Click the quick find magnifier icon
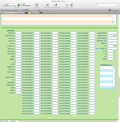 [96, 5]
